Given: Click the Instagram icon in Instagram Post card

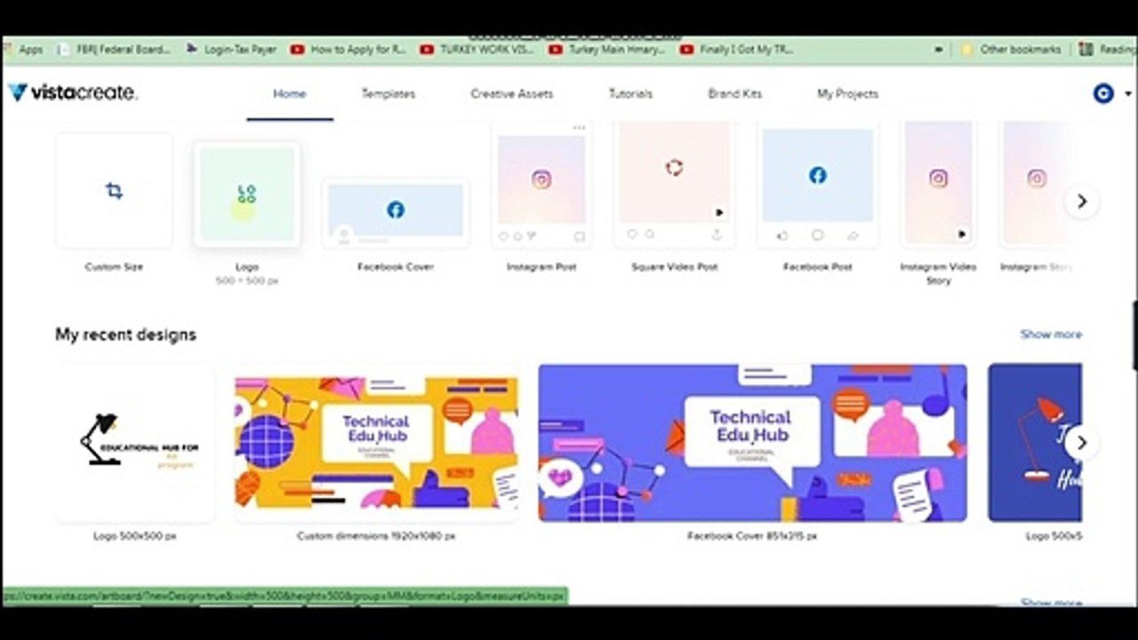Looking at the screenshot, I should tap(541, 180).
